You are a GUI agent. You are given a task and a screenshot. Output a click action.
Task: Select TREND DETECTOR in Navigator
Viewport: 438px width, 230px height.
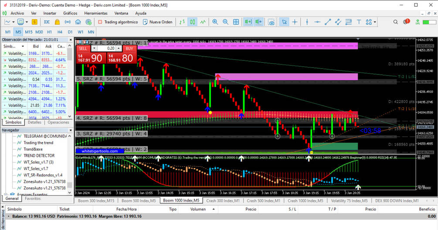pos(39,156)
